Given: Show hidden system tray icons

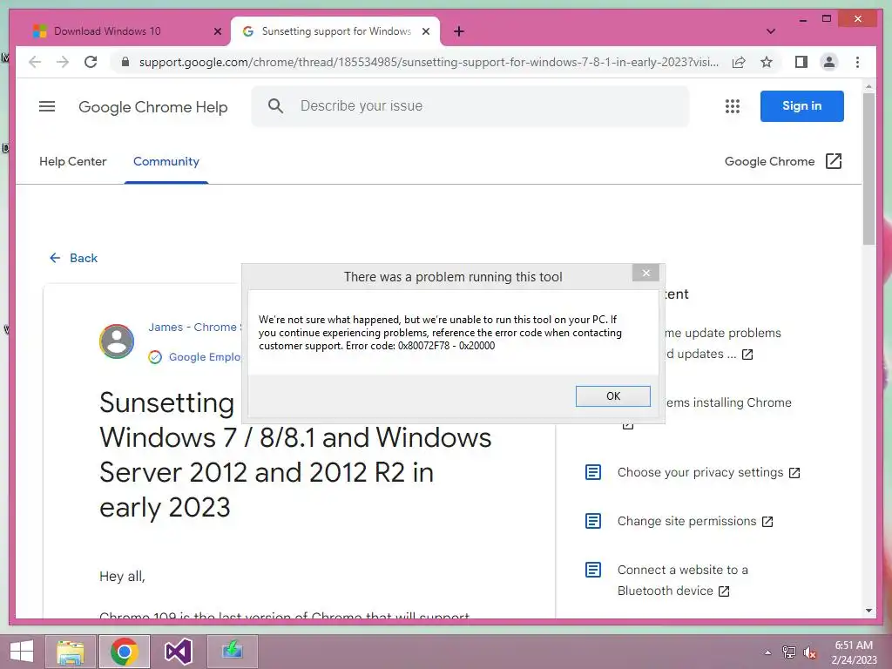Looking at the screenshot, I should [x=767, y=652].
